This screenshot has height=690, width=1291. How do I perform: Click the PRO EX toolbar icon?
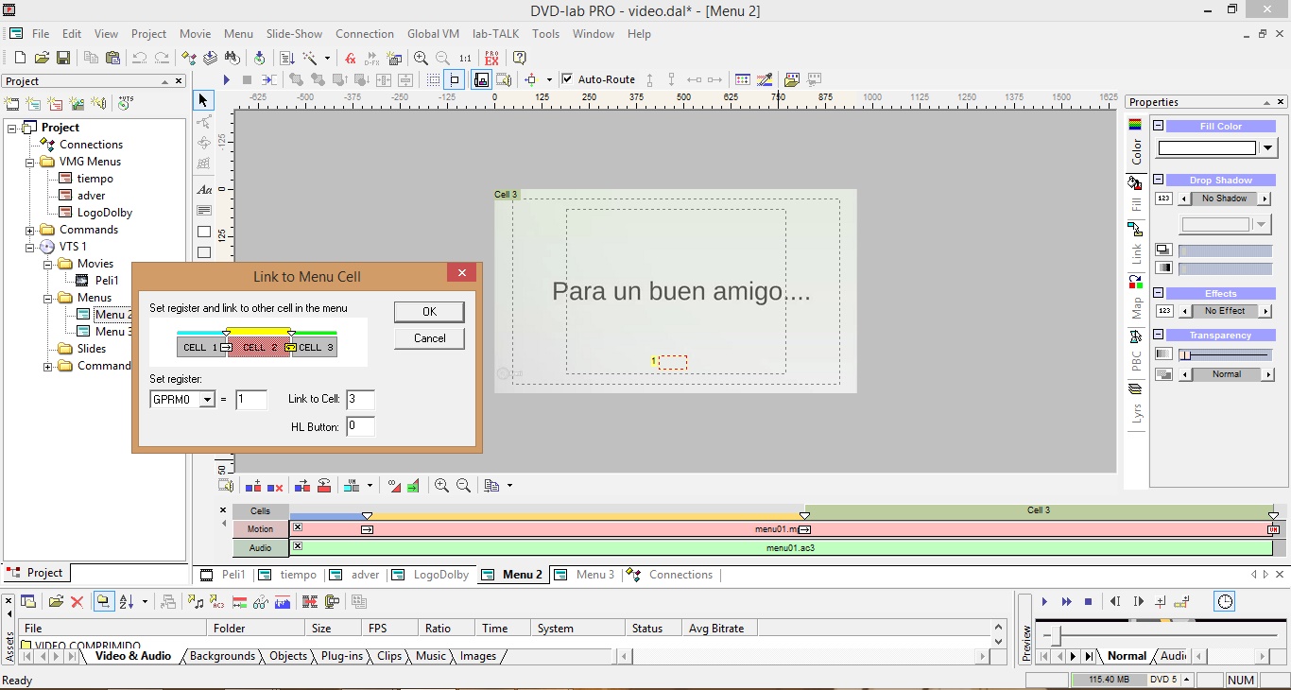tap(491, 58)
